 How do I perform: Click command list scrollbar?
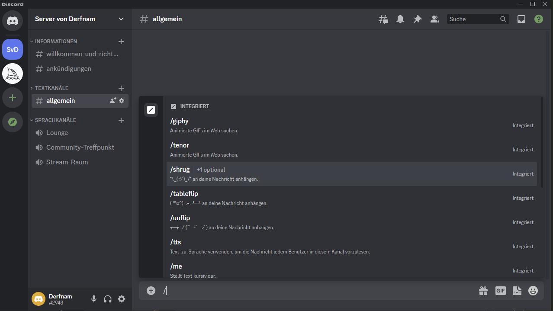tap(543, 143)
